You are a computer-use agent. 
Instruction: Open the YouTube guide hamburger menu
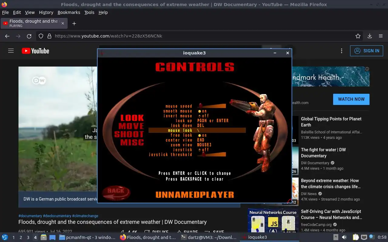pos(11,51)
